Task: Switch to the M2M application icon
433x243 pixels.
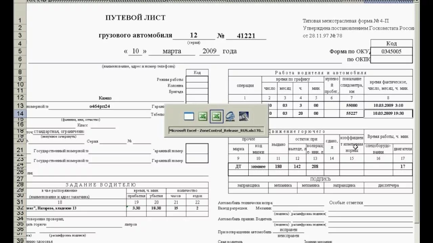Action: (x=230, y=116)
